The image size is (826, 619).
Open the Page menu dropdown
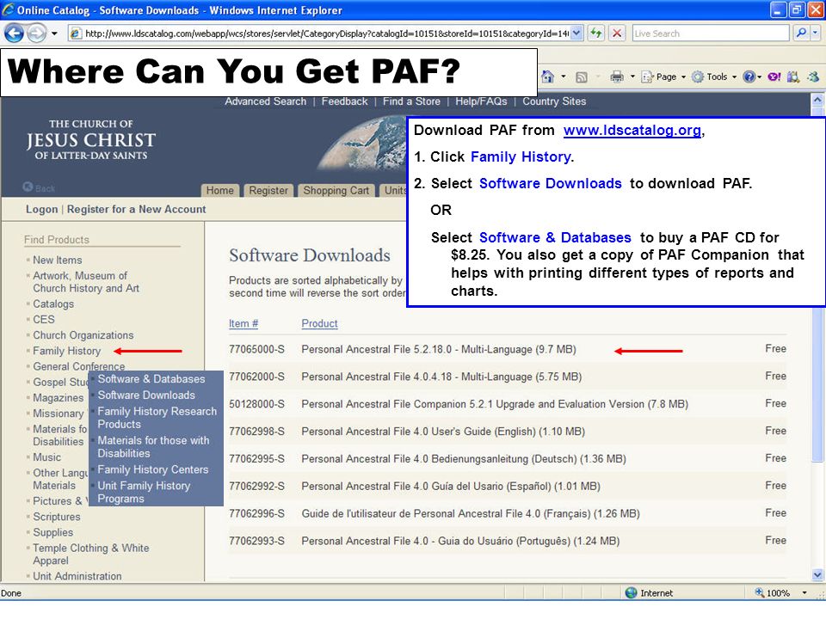coord(663,77)
